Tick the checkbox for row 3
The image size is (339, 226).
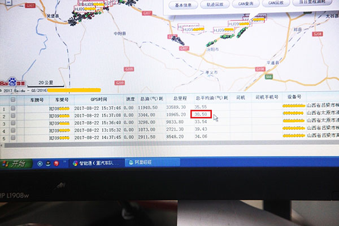point(14,123)
